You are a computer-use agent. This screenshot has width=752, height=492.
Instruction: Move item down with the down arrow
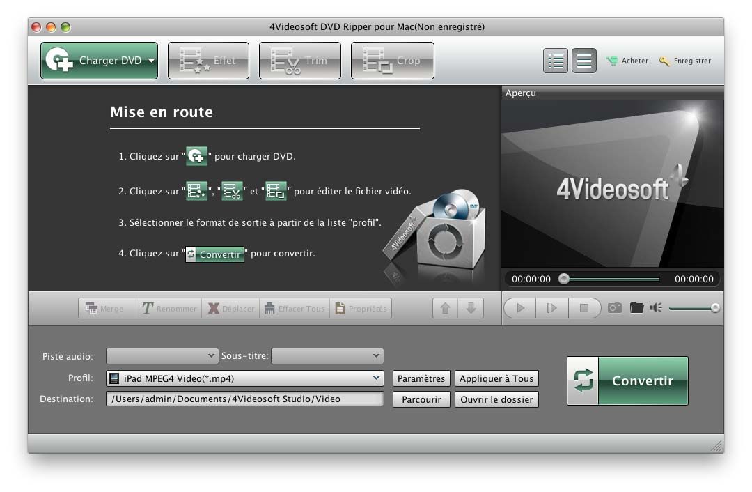click(471, 308)
